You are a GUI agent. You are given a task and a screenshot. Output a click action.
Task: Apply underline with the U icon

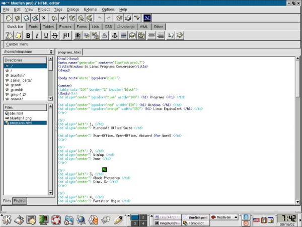pos(46,35)
